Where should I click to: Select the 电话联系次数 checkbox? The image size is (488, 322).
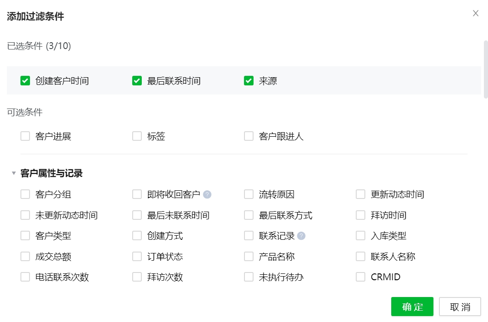25,276
